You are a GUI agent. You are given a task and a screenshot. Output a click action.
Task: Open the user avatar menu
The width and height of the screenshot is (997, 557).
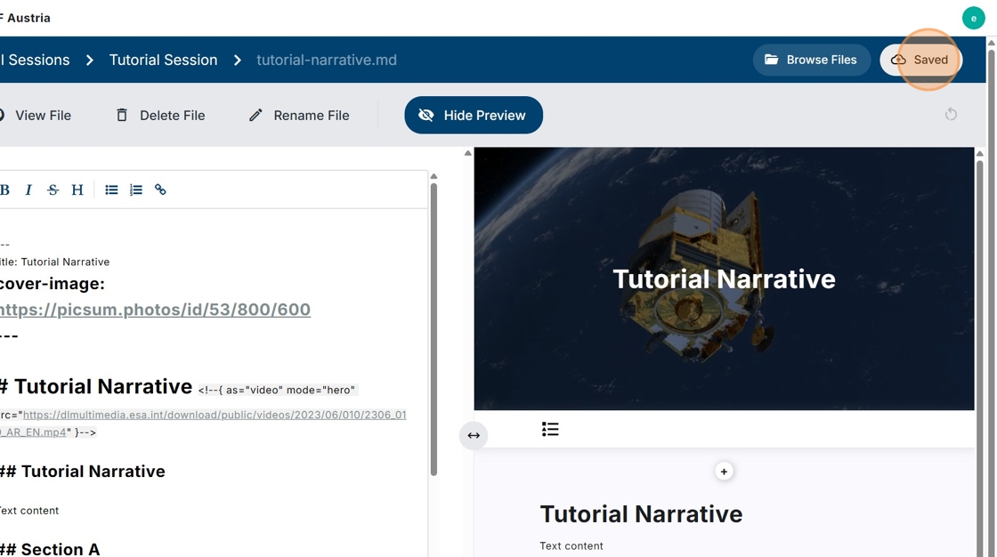click(973, 18)
